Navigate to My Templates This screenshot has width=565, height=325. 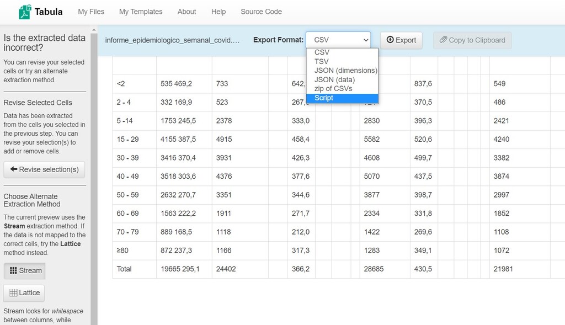(140, 11)
